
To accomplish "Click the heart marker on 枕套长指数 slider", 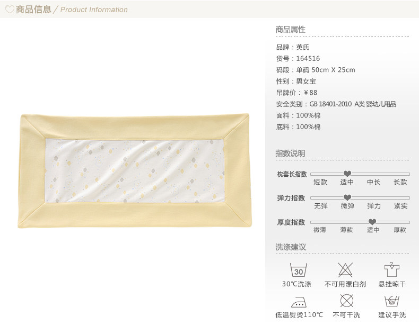I will tap(347, 174).
